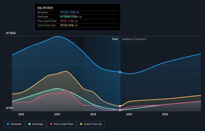The height and width of the screenshot is (131, 205).
Task: Toggle the Earnings legend button
Action: point(36,124)
